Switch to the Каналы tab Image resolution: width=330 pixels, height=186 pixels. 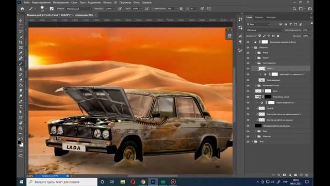(x=259, y=17)
